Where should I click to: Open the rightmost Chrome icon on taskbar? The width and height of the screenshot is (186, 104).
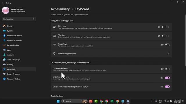(x=117, y=101)
